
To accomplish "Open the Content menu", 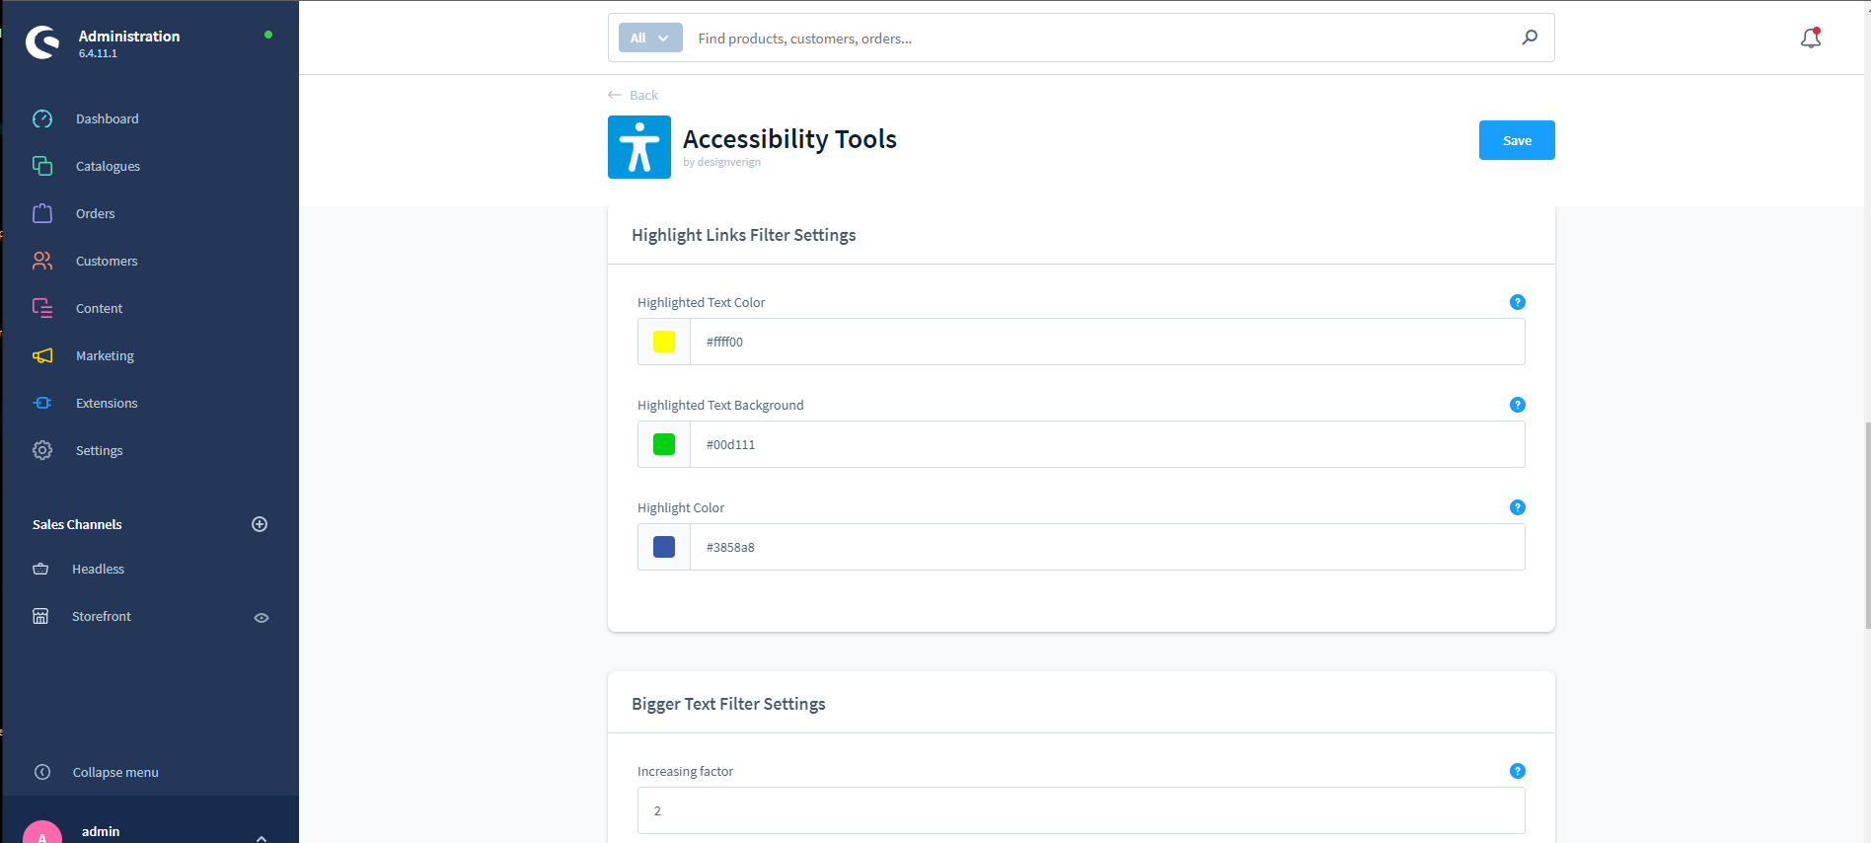I will 100,308.
